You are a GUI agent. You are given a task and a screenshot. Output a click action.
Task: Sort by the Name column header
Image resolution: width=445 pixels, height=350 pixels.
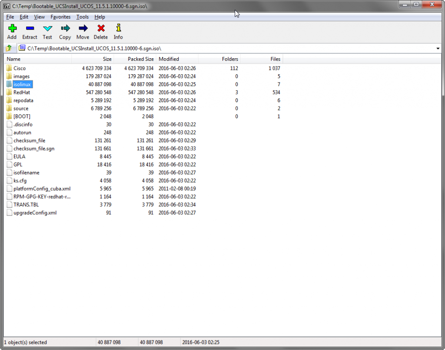pos(38,59)
